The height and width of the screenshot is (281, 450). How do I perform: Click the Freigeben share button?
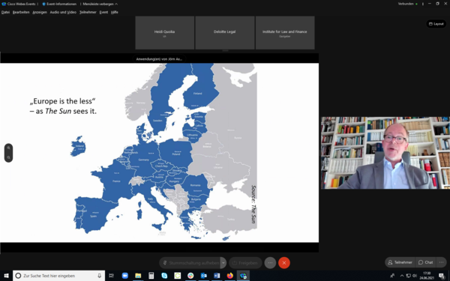click(245, 263)
